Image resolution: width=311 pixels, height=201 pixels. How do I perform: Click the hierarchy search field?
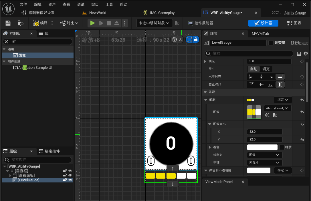pos(37,160)
